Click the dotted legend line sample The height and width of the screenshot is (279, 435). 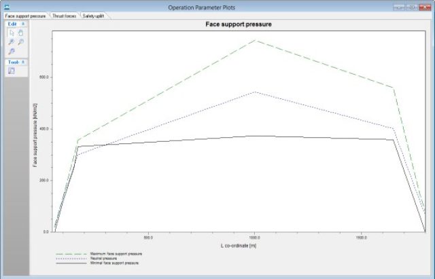pos(71,259)
